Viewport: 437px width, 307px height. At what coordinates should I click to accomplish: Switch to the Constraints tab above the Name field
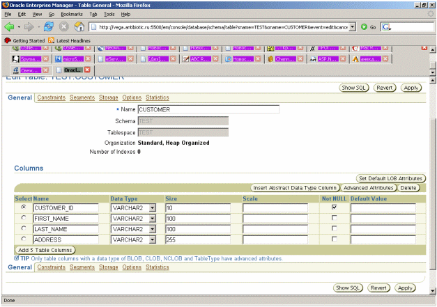(52, 97)
